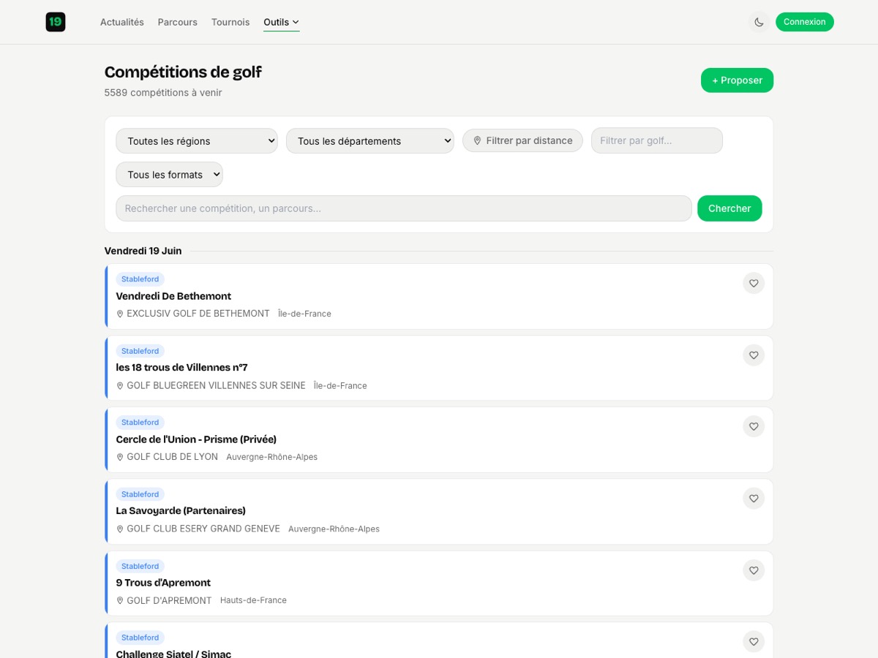Click the Vendredi 19 Juin date heading
Viewport: 878px width, 658px height.
pyautogui.click(x=143, y=251)
